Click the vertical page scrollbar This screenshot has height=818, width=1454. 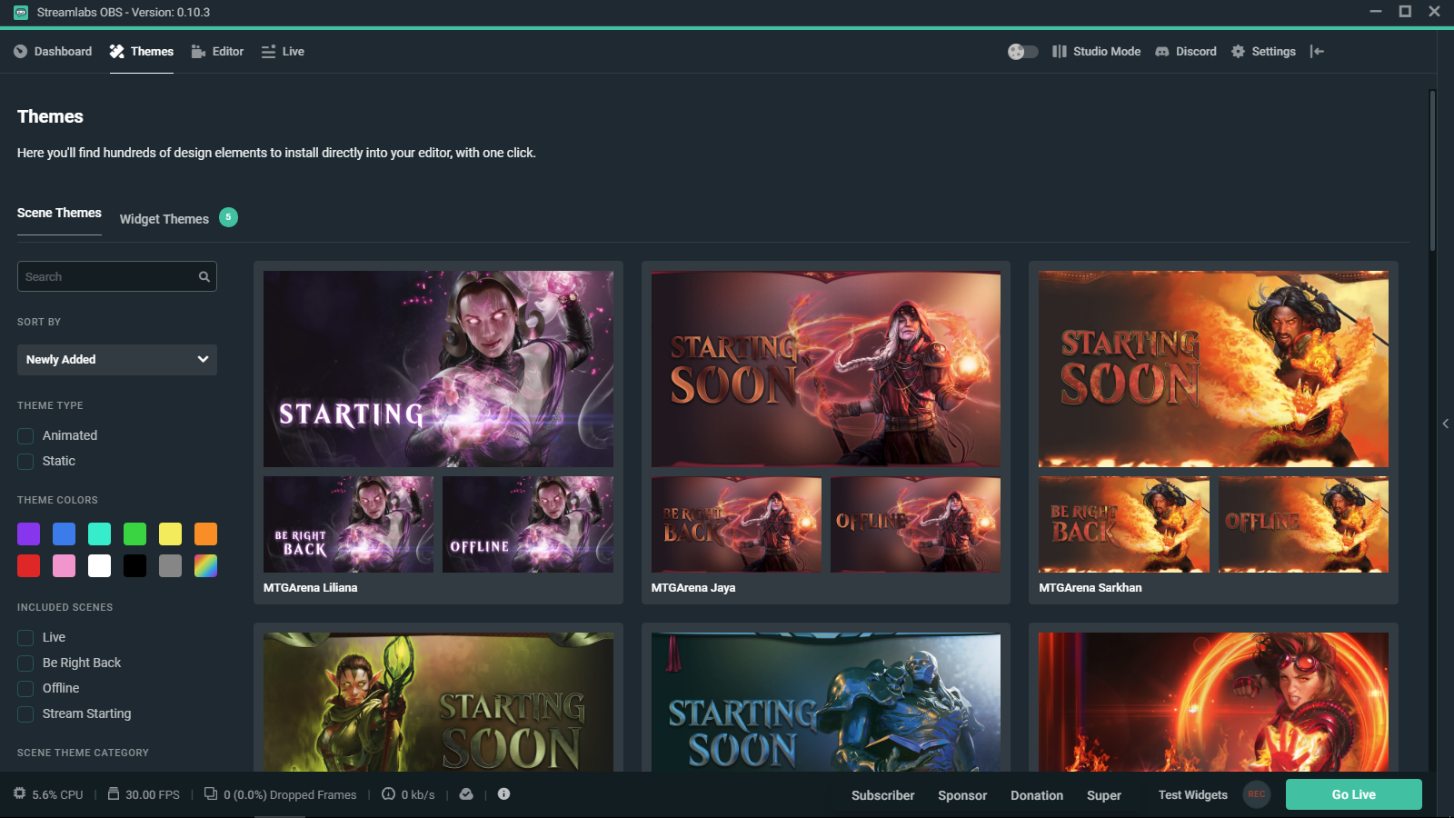point(1432,170)
